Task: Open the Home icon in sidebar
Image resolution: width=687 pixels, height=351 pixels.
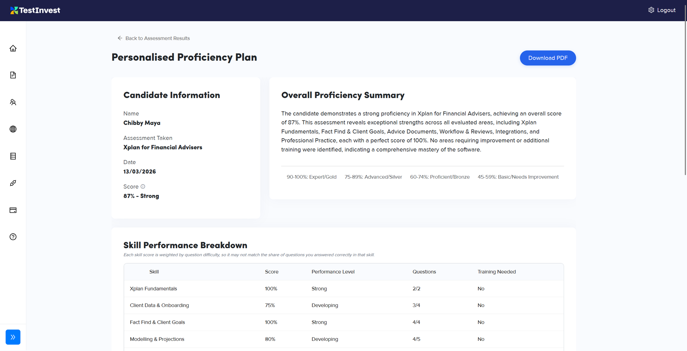Action: (13, 48)
